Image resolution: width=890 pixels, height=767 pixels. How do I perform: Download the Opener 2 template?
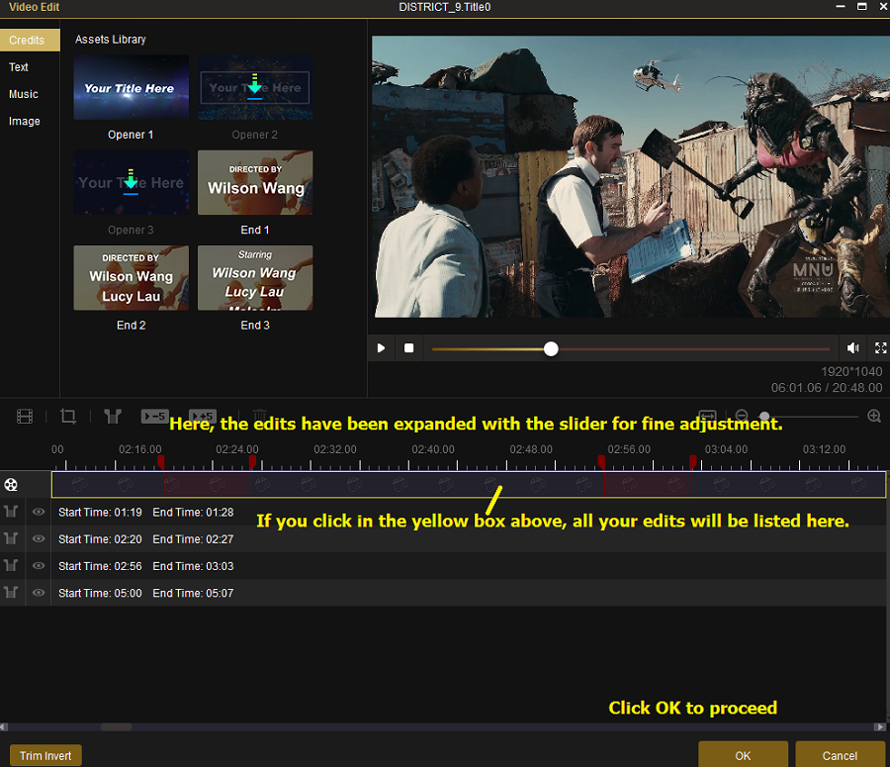(x=255, y=86)
